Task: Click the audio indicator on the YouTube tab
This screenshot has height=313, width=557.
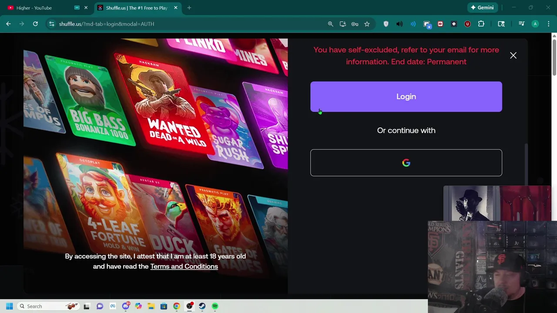Action: pyautogui.click(x=77, y=8)
